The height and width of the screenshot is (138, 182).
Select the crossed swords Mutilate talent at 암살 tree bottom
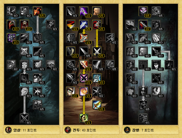pos(24,118)
